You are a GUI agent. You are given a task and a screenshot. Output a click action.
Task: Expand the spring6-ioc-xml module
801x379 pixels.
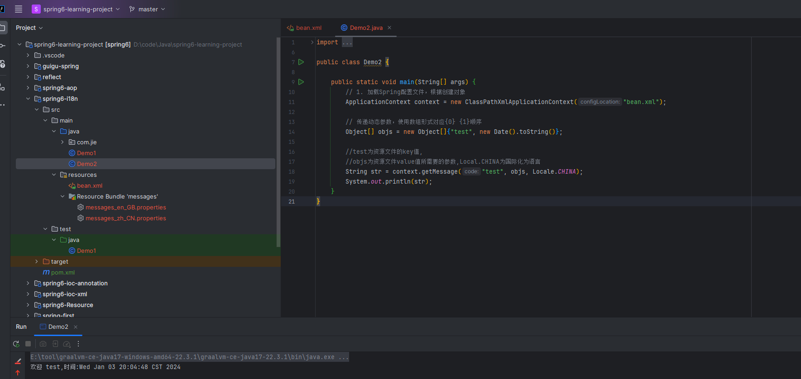coord(28,294)
